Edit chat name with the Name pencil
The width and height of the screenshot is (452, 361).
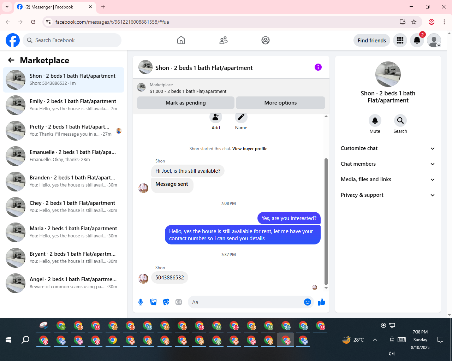[x=241, y=118]
